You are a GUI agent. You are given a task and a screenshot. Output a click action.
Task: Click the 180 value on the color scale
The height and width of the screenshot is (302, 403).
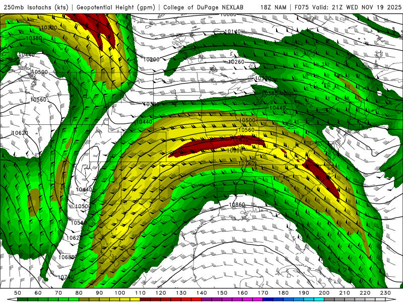[x=283, y=293]
